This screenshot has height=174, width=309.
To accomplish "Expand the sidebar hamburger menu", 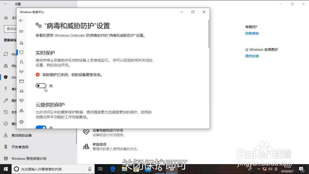I will coord(22,31).
